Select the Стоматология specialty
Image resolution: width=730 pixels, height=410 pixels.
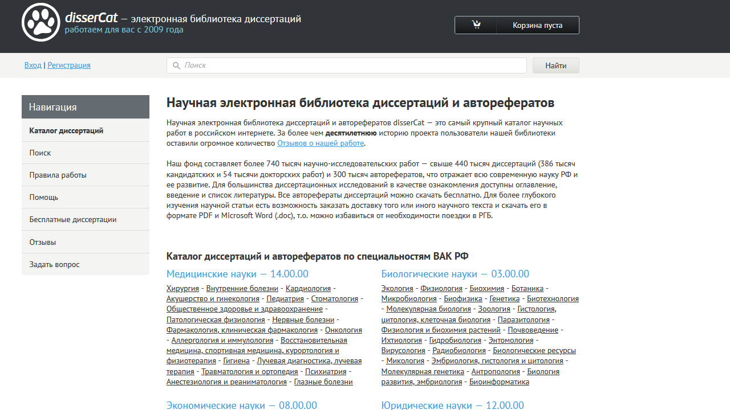334,298
